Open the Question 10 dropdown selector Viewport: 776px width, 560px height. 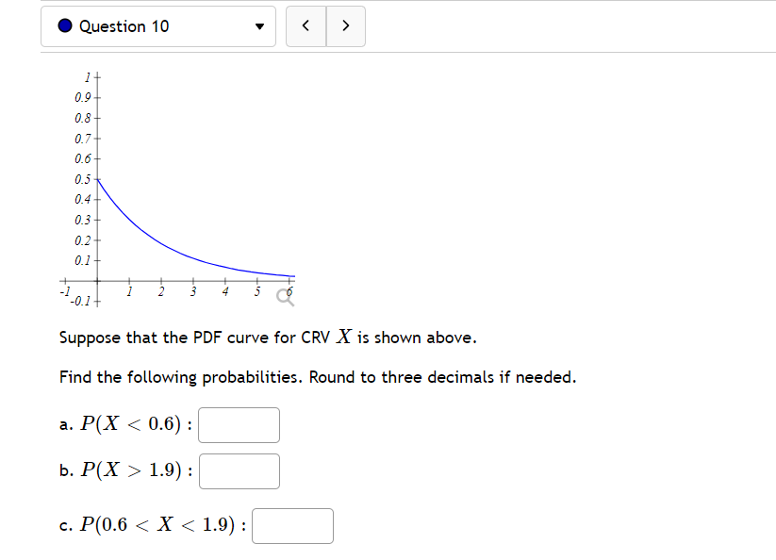pyautogui.click(x=157, y=26)
